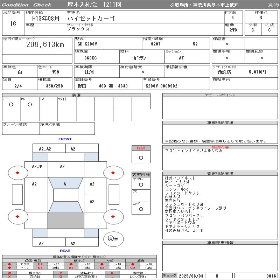Click the blue REAR label below the diagram
Image resolution: width=280 pixels, height=280 pixels.
pyautogui.click(x=65, y=251)
